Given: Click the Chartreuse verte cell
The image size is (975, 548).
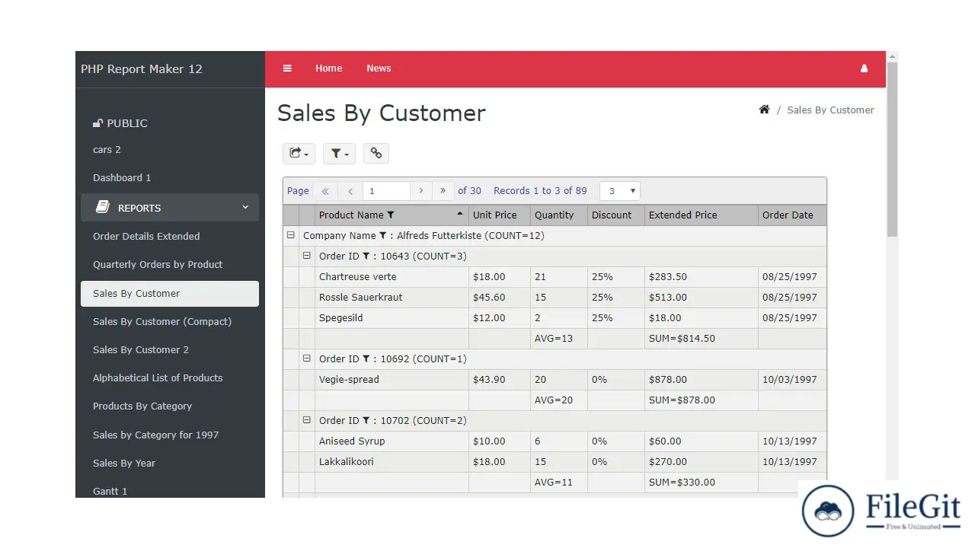Looking at the screenshot, I should click(x=392, y=277).
